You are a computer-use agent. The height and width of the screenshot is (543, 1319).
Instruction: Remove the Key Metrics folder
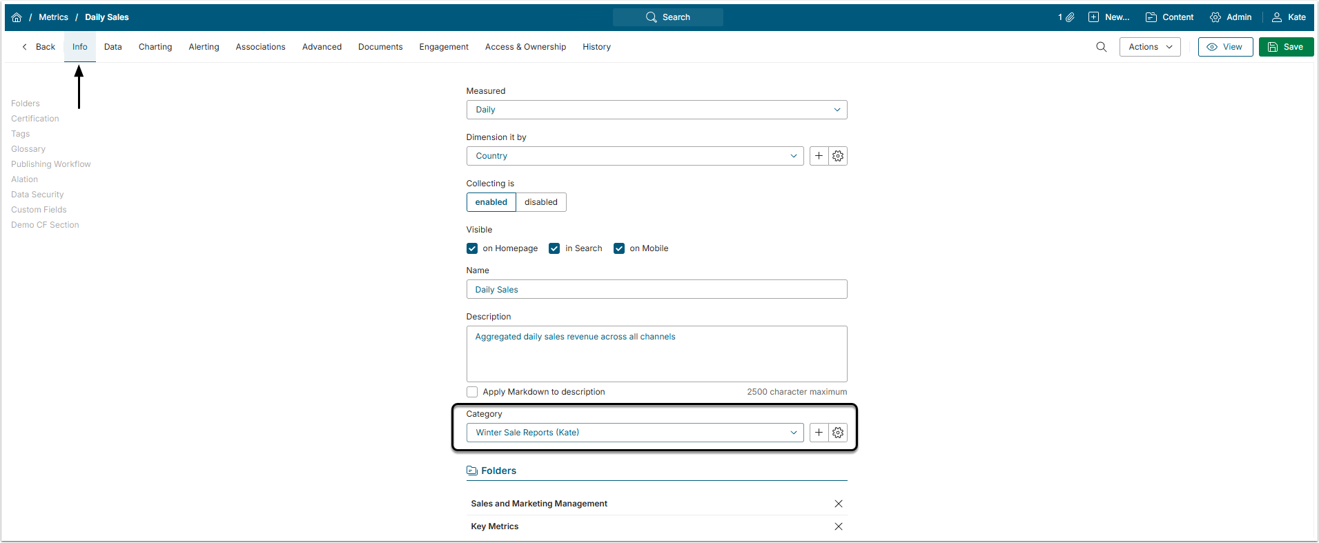(x=838, y=526)
